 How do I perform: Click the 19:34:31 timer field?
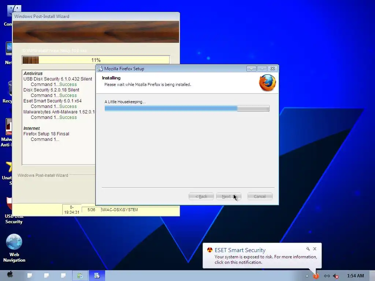(72, 210)
